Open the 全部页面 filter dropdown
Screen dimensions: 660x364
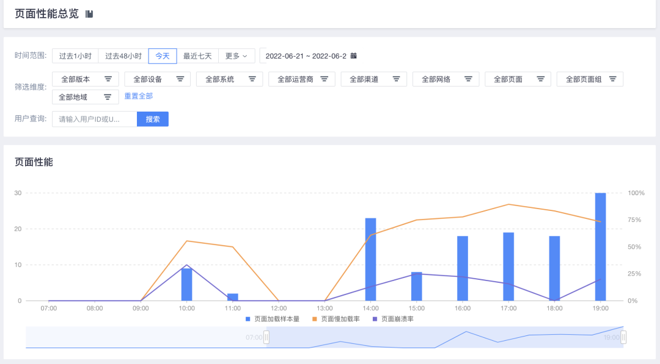click(x=518, y=79)
